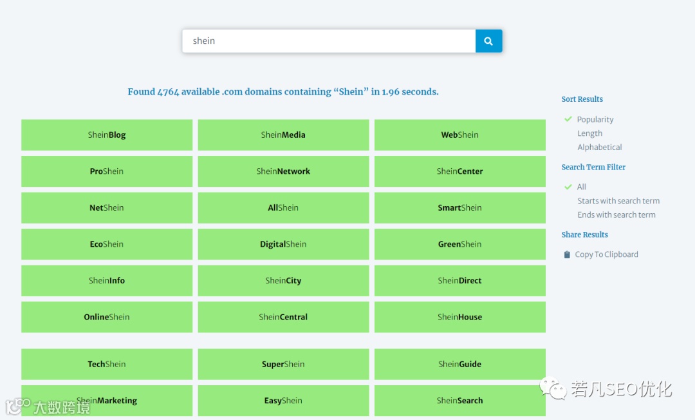The height and width of the screenshot is (420, 695).
Task: Choose the GreenShein domain tile
Action: [x=459, y=244]
